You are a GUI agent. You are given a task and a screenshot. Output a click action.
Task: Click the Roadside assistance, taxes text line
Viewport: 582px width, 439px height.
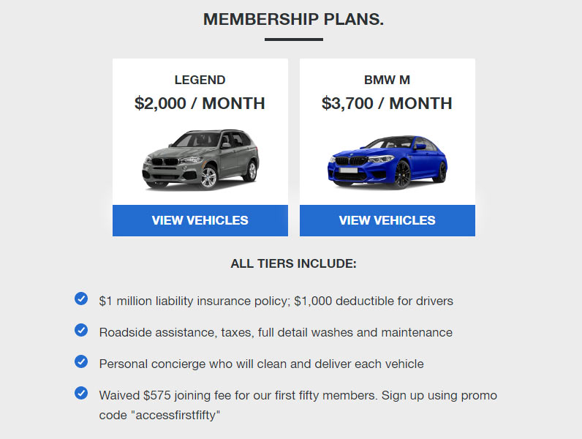coord(276,332)
